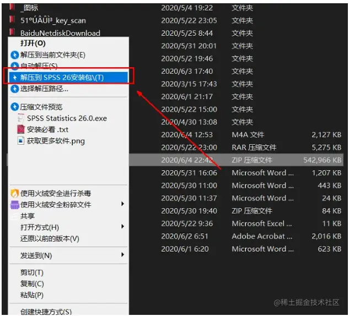Choose 还原以前的版本(V) entry
349x316 pixels.
(x=50, y=239)
